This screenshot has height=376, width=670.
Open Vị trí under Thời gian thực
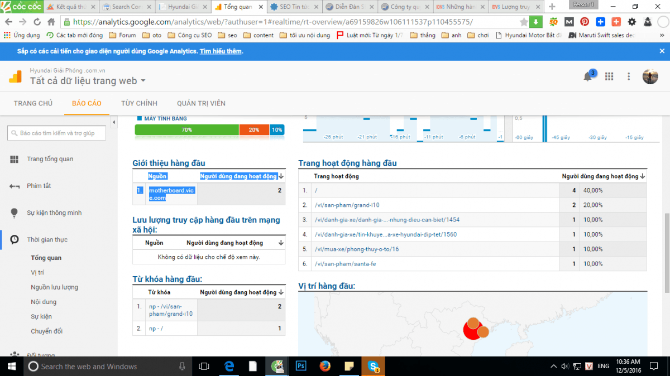point(37,273)
